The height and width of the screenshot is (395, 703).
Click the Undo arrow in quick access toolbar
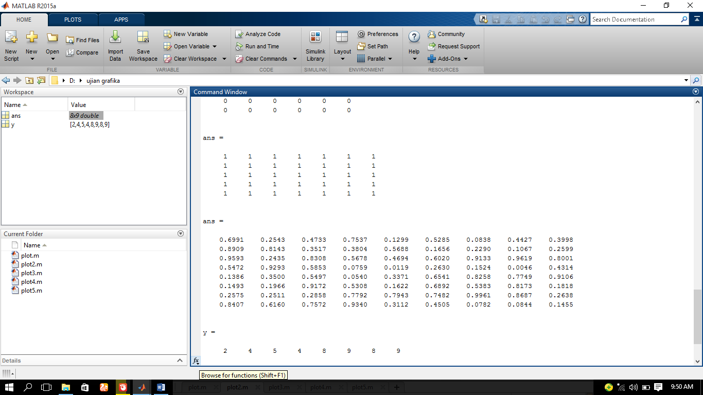(546, 20)
